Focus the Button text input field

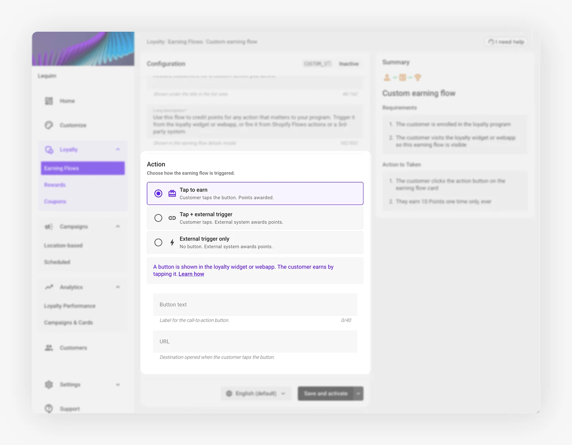pyautogui.click(x=255, y=304)
